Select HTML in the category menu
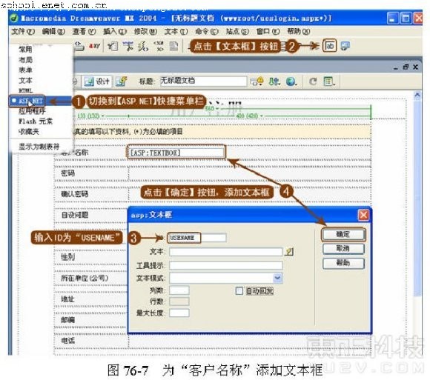The width and height of the screenshot is (430, 380). coord(25,90)
